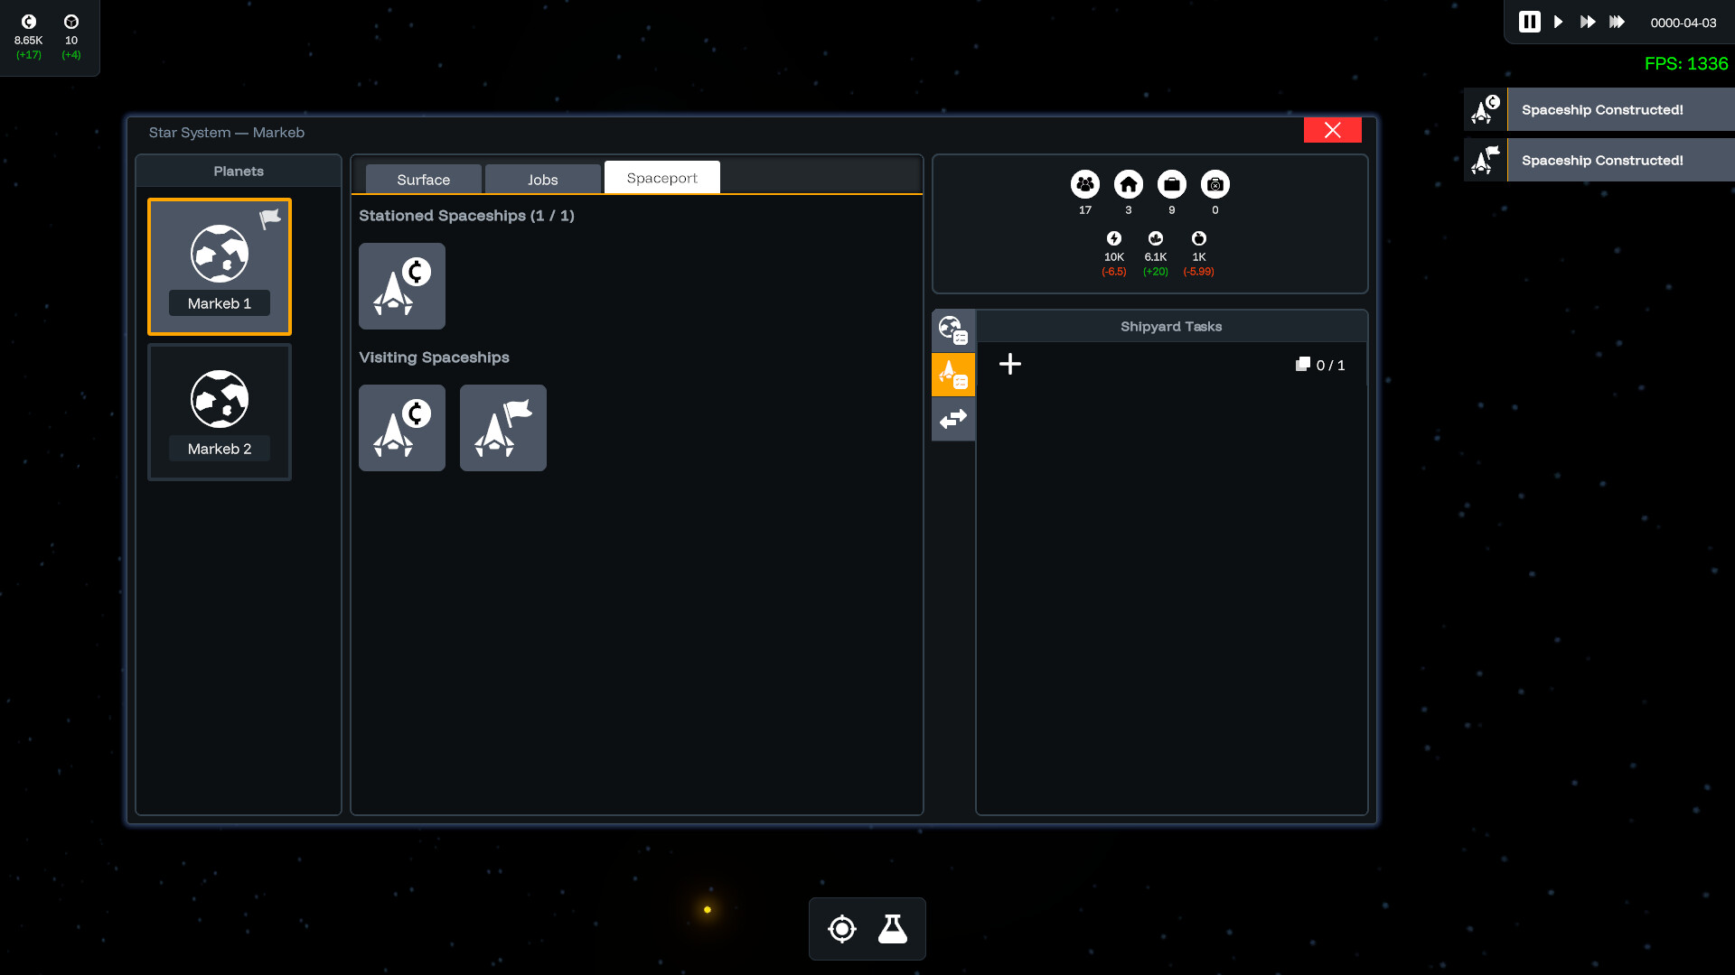Activate the fastest game speed control
This screenshot has height=975, width=1735.
(1617, 22)
